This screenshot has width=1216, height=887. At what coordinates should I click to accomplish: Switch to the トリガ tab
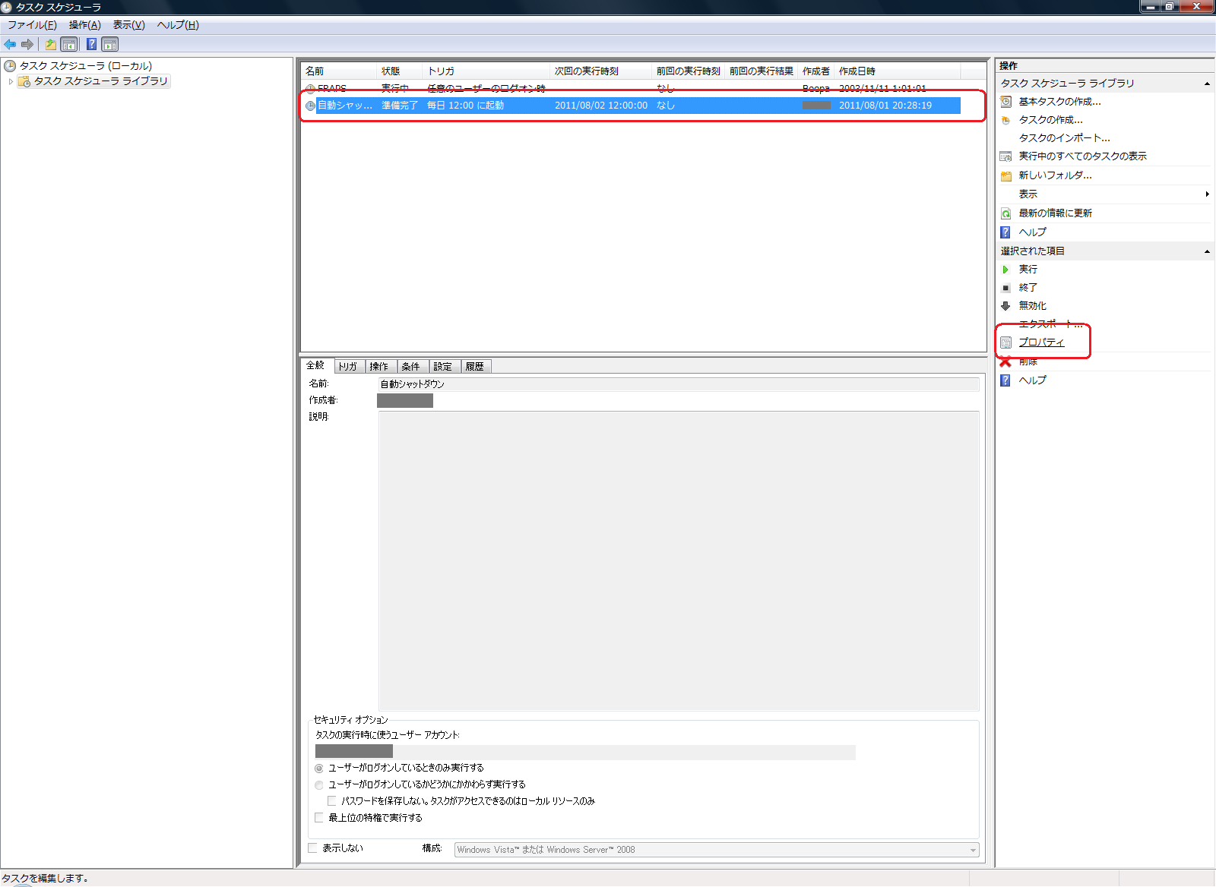pos(348,367)
